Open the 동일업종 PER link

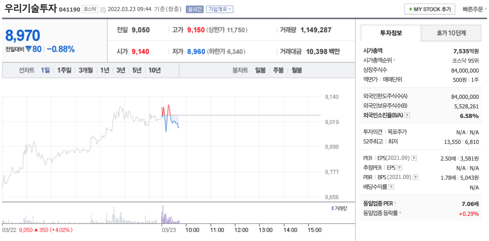point(380,203)
